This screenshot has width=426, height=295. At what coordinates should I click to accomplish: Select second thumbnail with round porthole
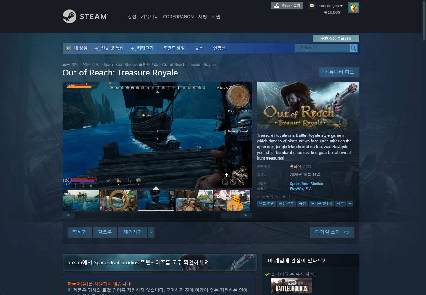point(118,200)
